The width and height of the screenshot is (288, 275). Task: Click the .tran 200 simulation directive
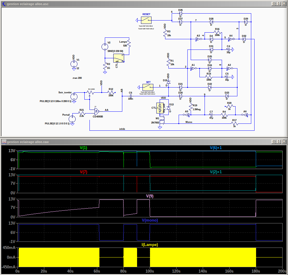(x=77, y=78)
